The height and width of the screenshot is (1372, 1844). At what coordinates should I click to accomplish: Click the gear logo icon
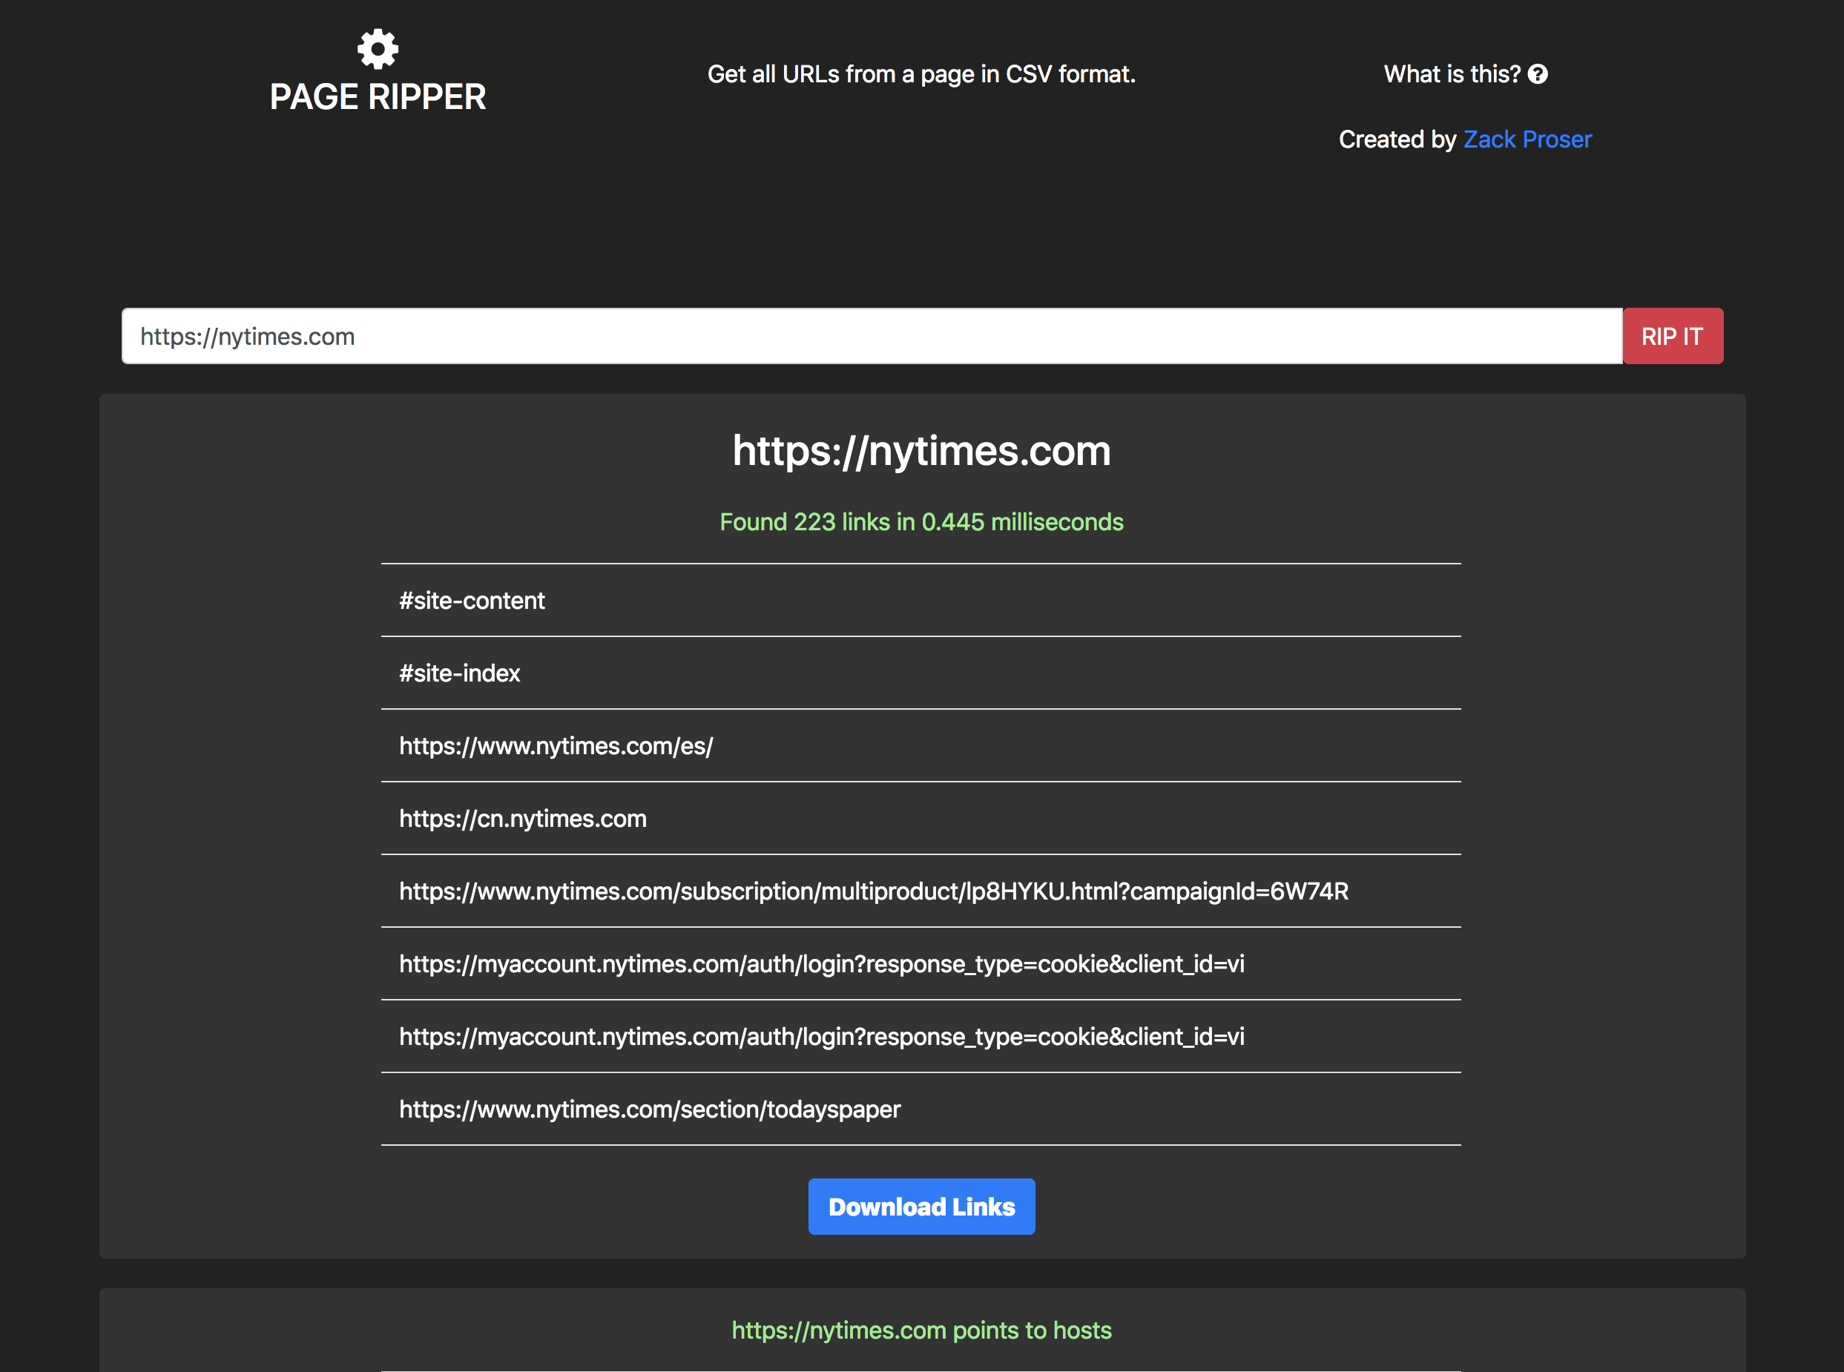[378, 49]
